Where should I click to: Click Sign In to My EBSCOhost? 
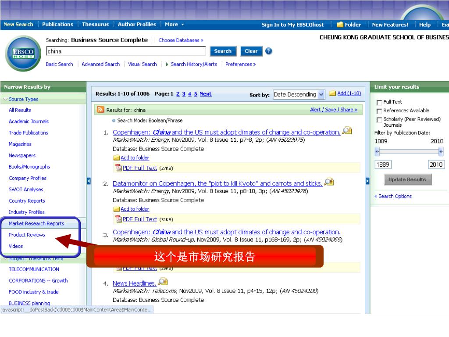pos(292,25)
